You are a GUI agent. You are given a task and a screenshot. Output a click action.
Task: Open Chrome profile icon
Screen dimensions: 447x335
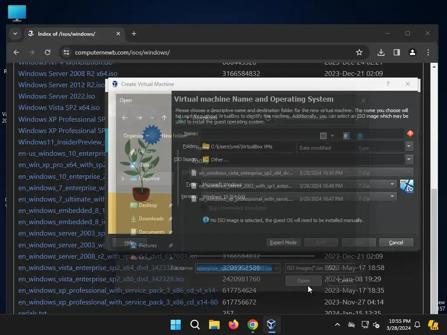412,52
